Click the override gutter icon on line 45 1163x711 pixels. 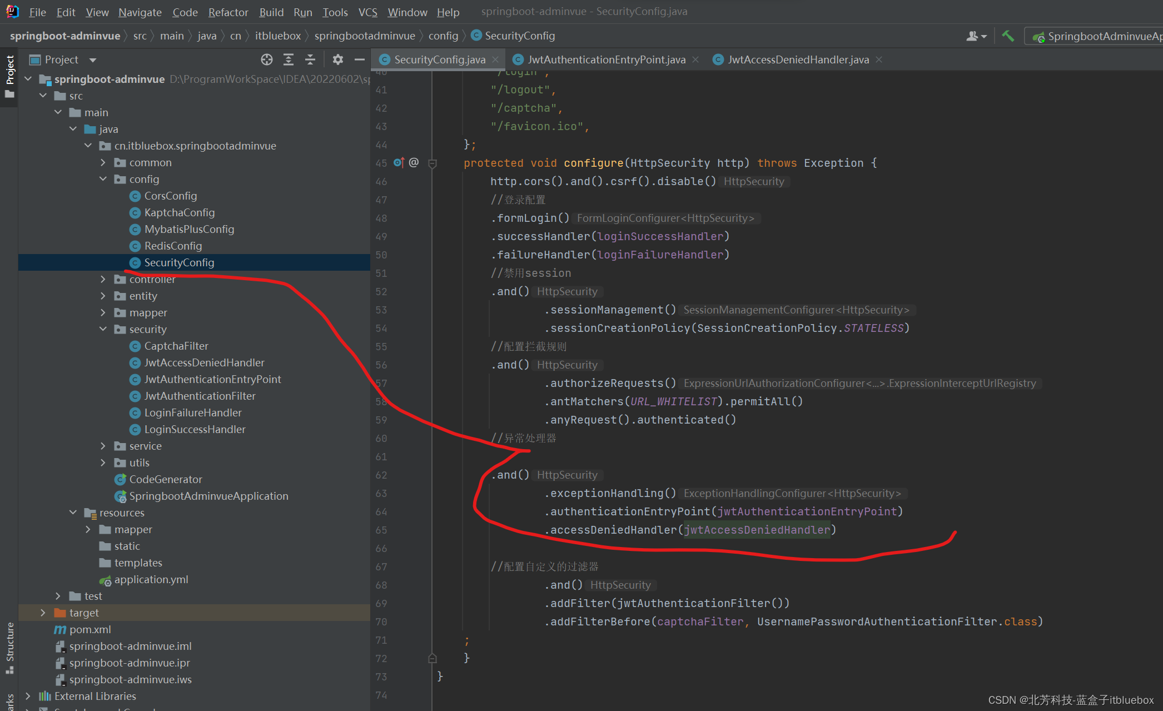[x=399, y=163]
